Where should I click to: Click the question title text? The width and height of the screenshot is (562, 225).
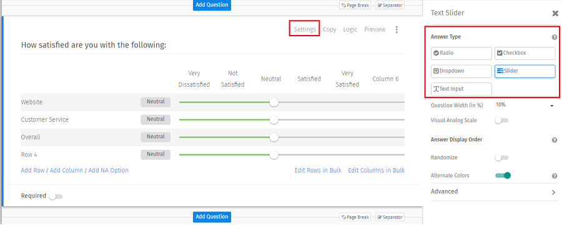point(94,45)
